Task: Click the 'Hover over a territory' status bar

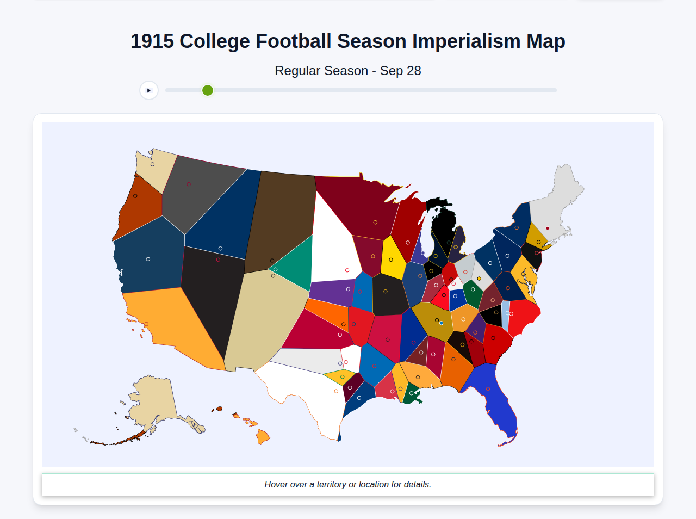Action: click(x=348, y=484)
